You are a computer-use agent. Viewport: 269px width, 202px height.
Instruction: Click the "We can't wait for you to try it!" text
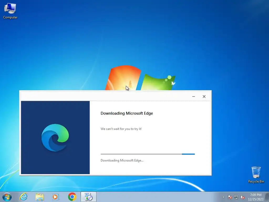(x=121, y=129)
